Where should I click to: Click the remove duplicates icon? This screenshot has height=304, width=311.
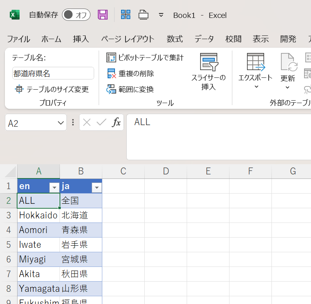(x=111, y=73)
